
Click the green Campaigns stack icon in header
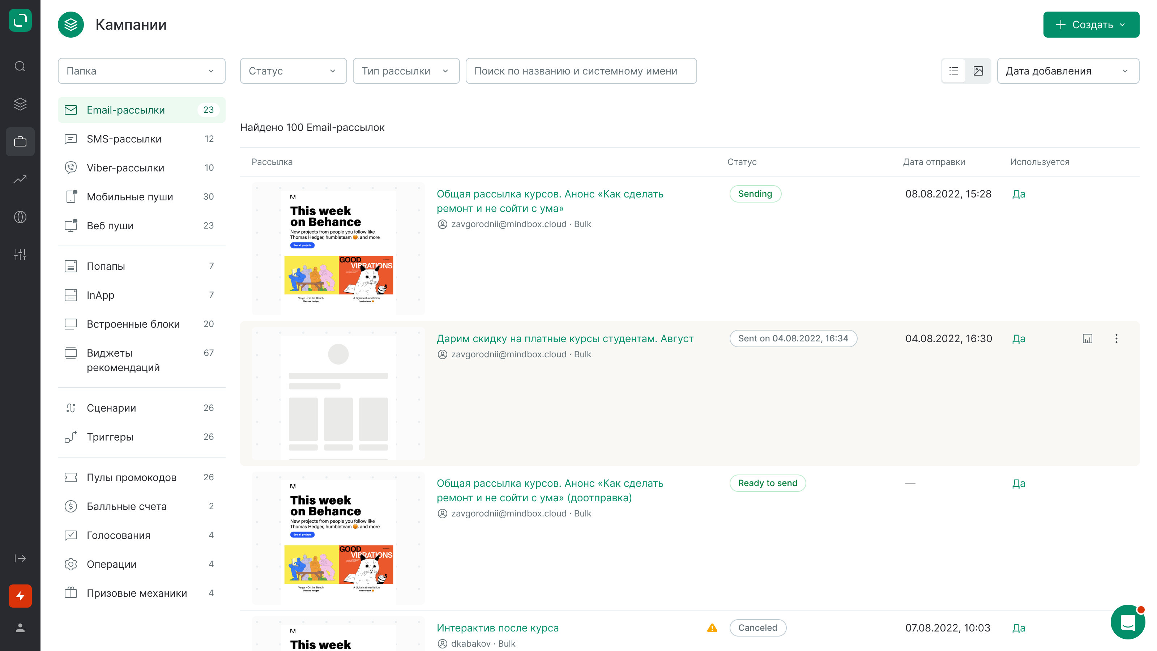point(71,24)
